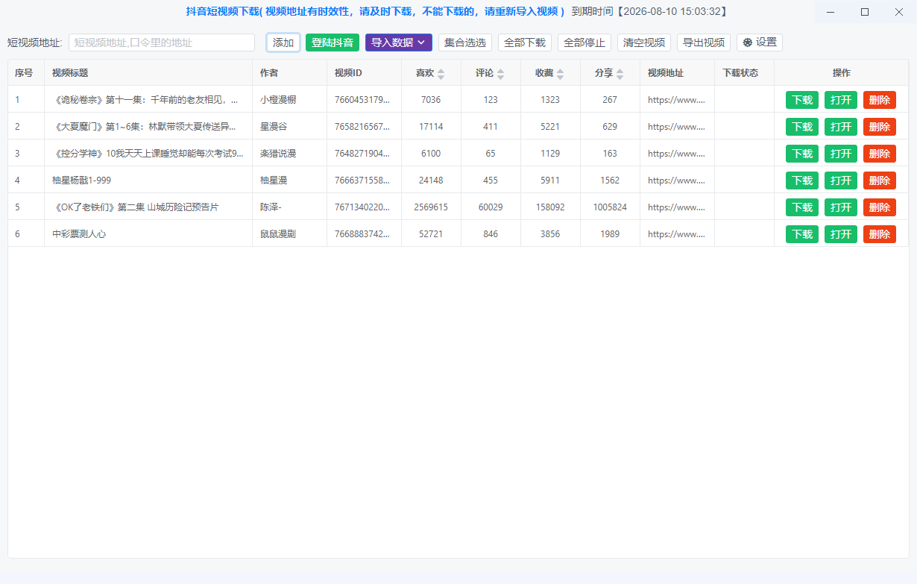This screenshot has width=917, height=584.
Task: Click the 视频ID column header
Action: coord(348,73)
